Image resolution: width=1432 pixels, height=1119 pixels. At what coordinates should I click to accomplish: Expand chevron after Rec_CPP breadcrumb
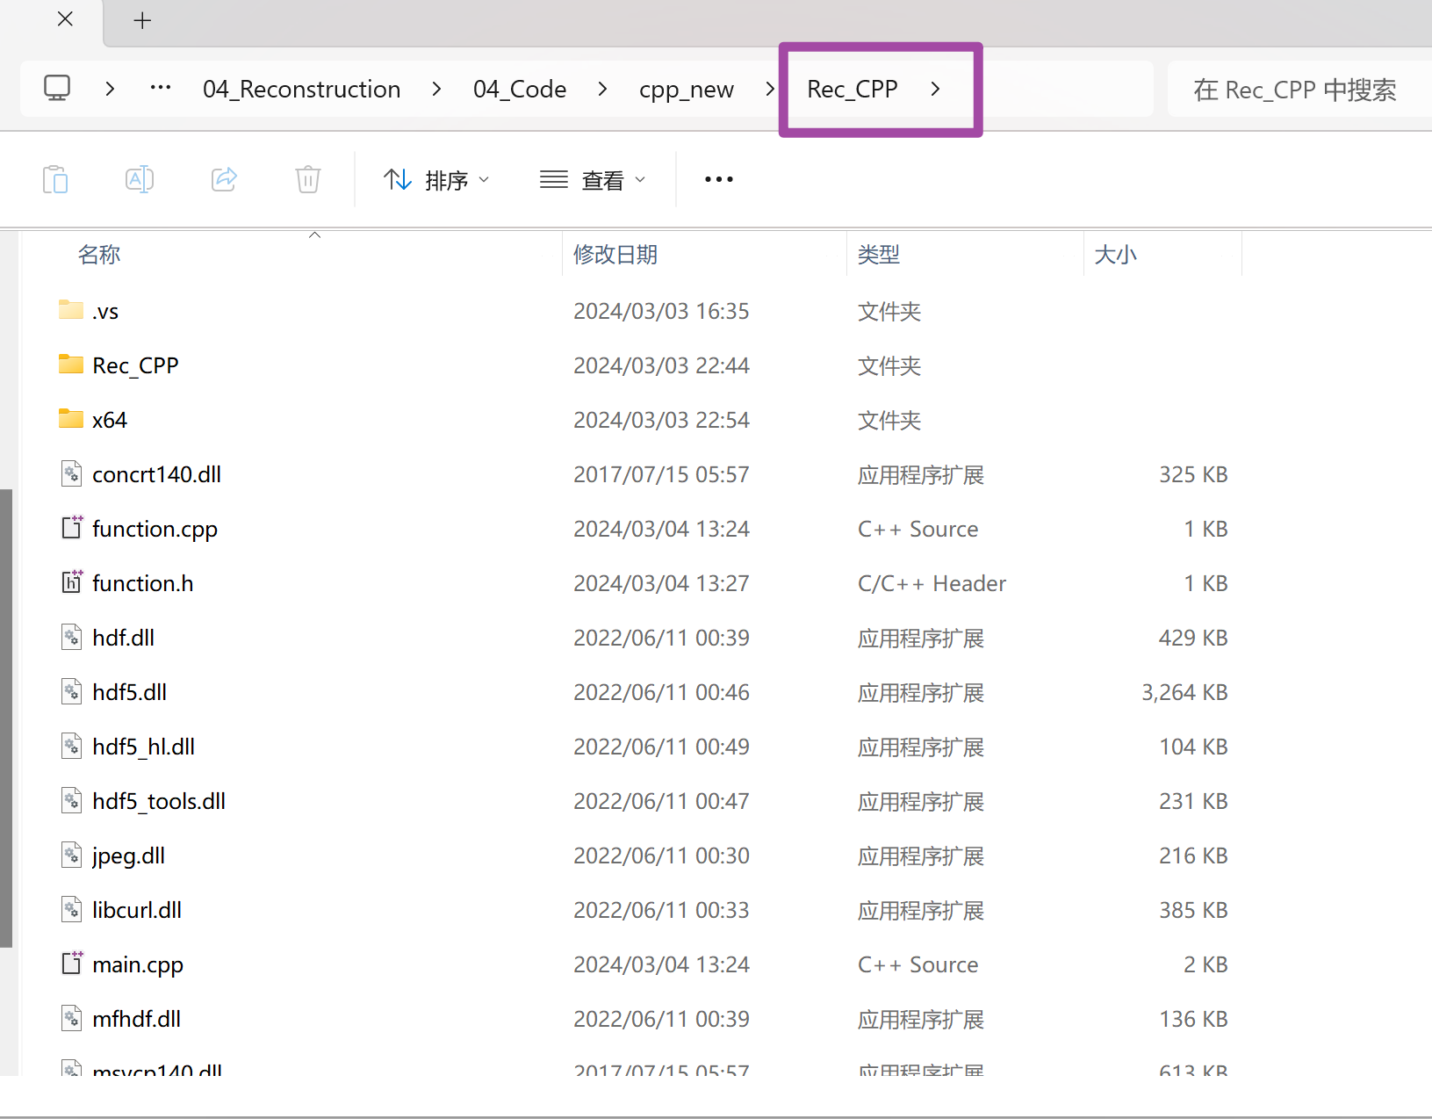click(x=935, y=89)
